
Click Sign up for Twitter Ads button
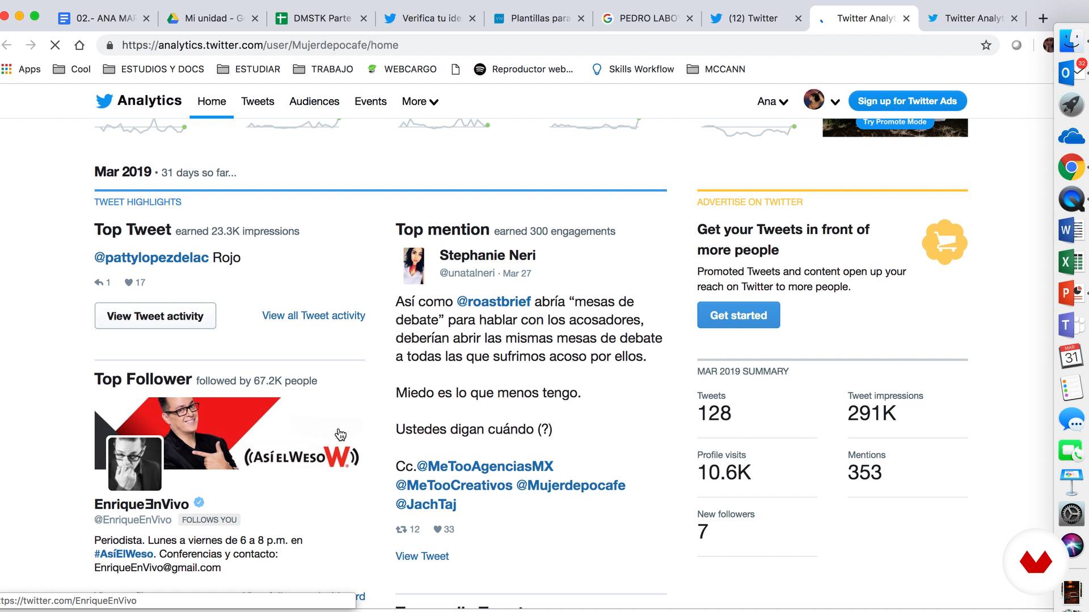coord(907,101)
